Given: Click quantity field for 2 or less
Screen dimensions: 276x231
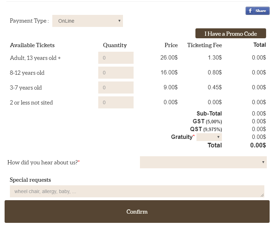Looking at the screenshot, I should click(116, 102).
